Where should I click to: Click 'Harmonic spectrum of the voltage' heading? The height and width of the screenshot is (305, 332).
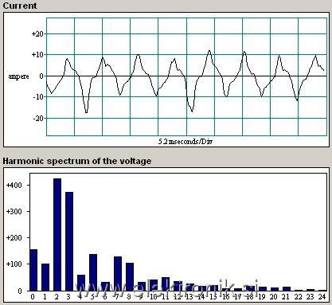[77, 161]
